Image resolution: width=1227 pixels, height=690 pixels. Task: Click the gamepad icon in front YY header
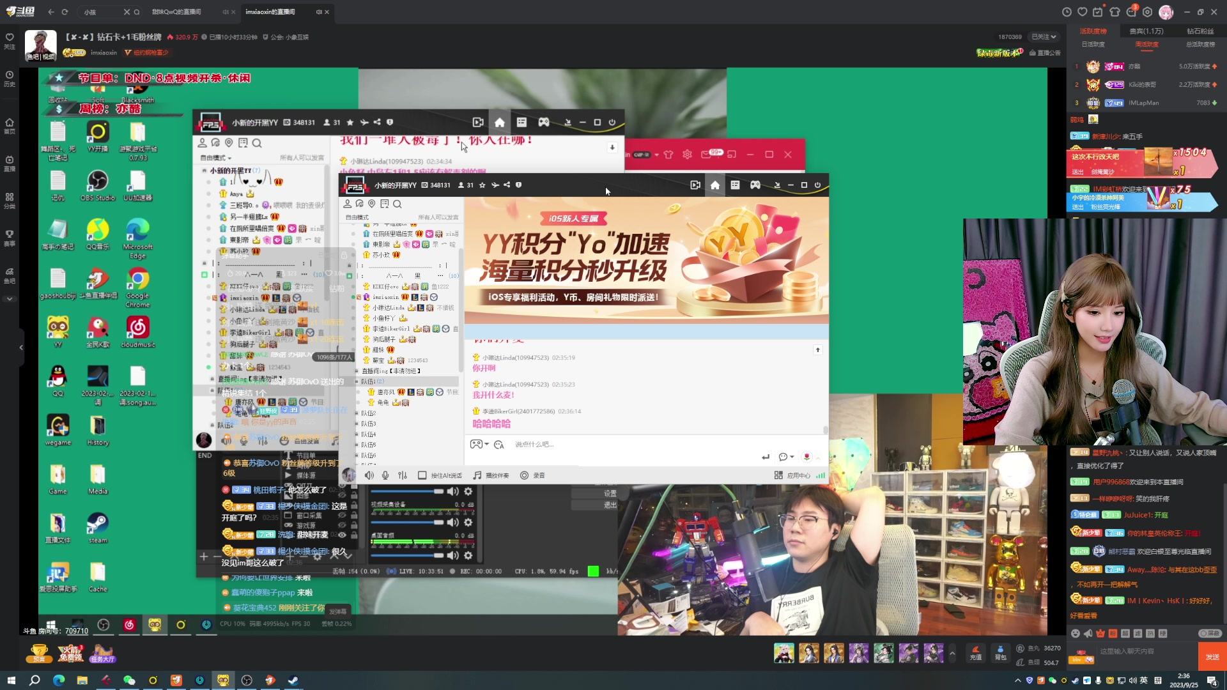click(x=755, y=185)
